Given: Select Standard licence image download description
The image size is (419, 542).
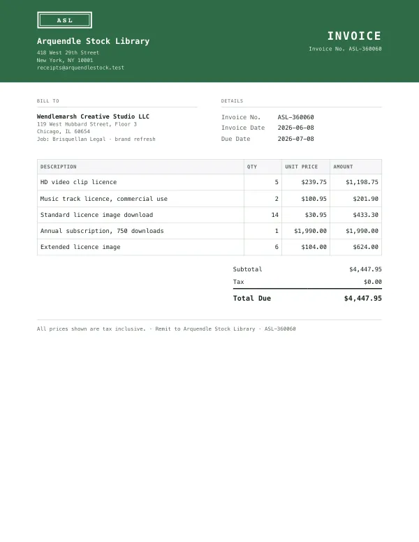Looking at the screenshot, I should click(96, 215).
